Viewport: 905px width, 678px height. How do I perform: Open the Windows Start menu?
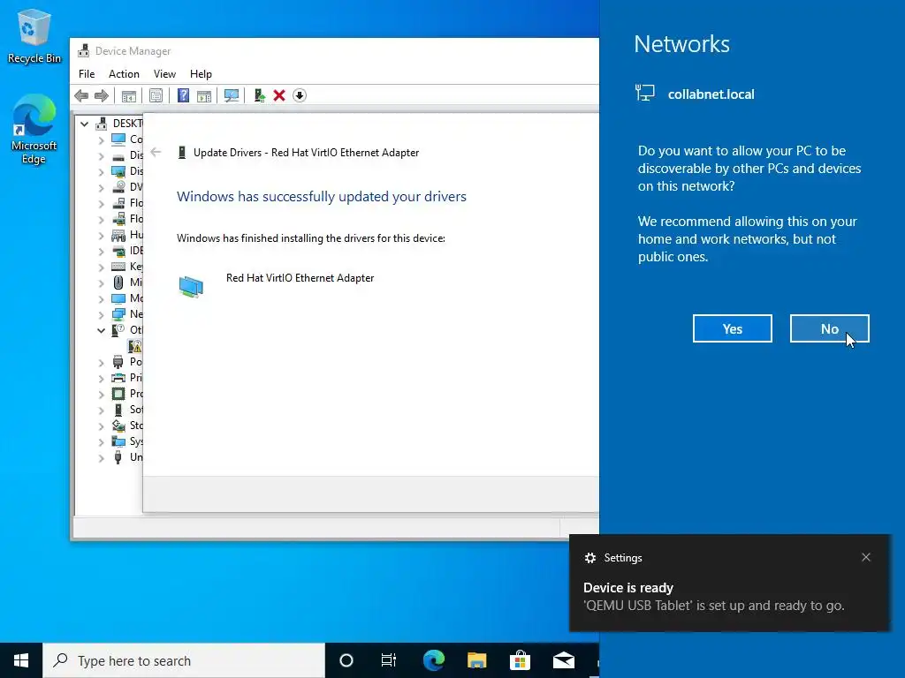21,660
